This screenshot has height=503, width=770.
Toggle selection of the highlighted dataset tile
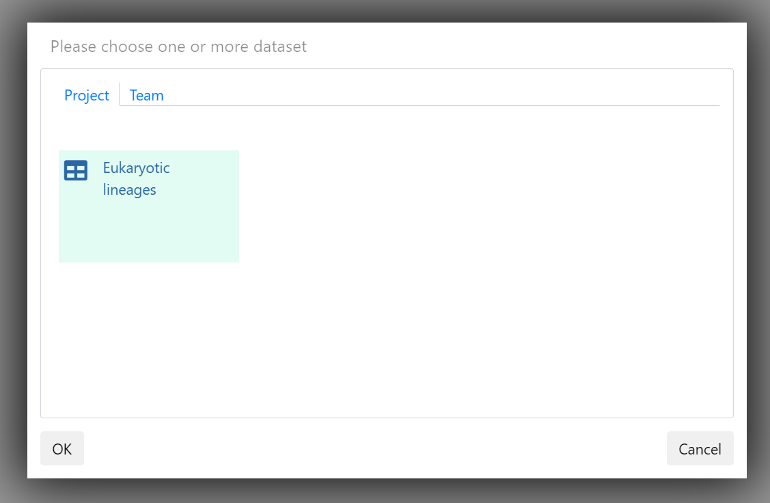click(149, 206)
